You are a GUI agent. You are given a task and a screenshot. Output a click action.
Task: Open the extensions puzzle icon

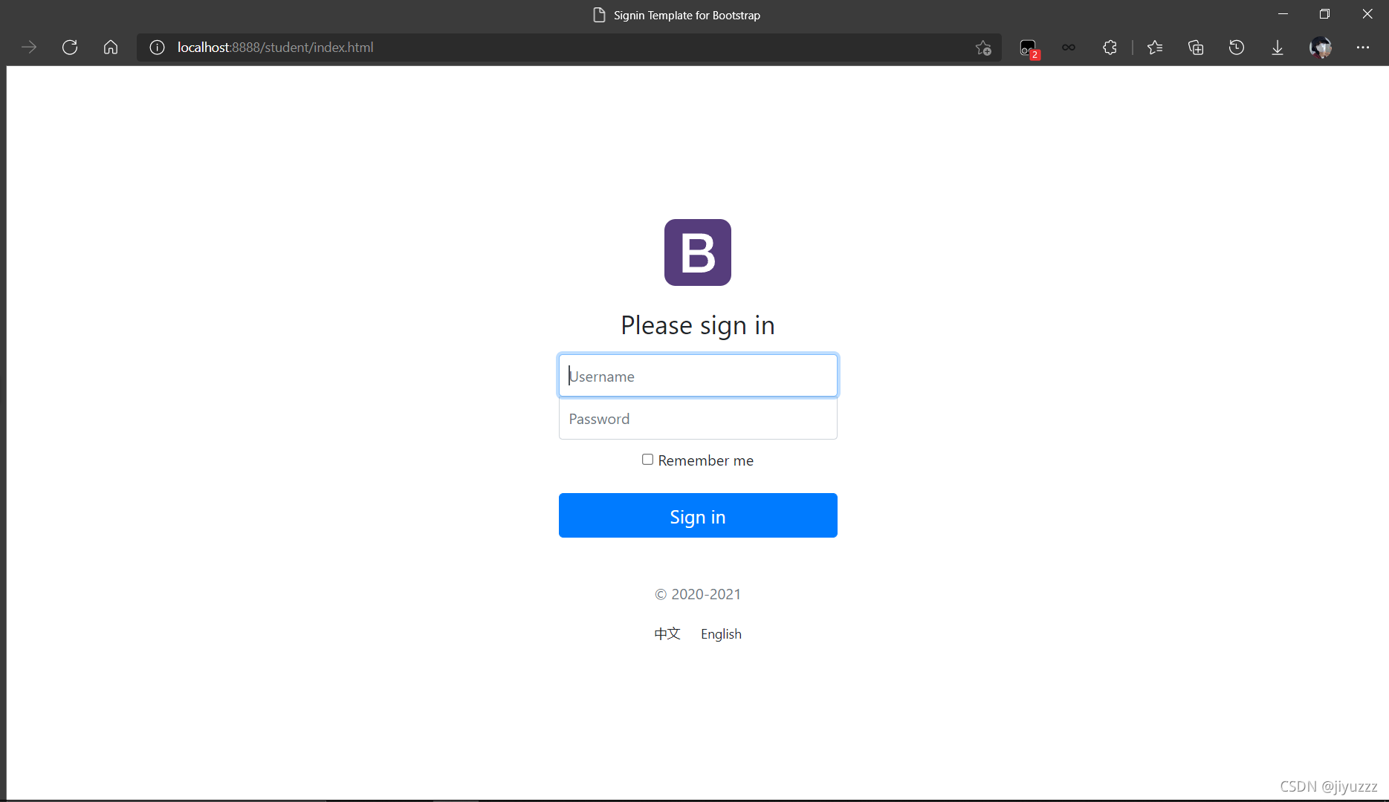[x=1110, y=48]
